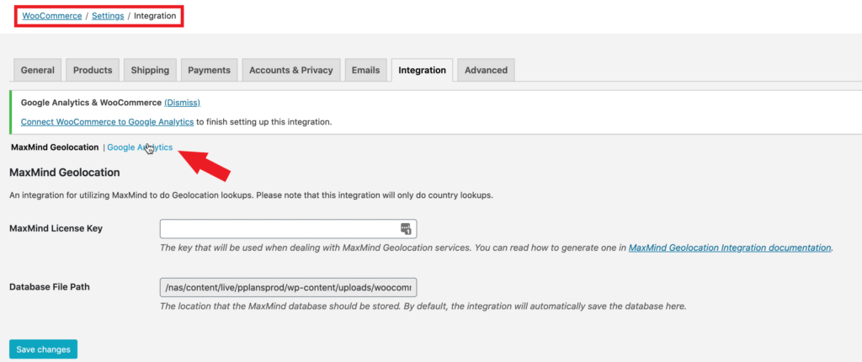
Task: Switch to the Products tab
Action: tap(93, 71)
